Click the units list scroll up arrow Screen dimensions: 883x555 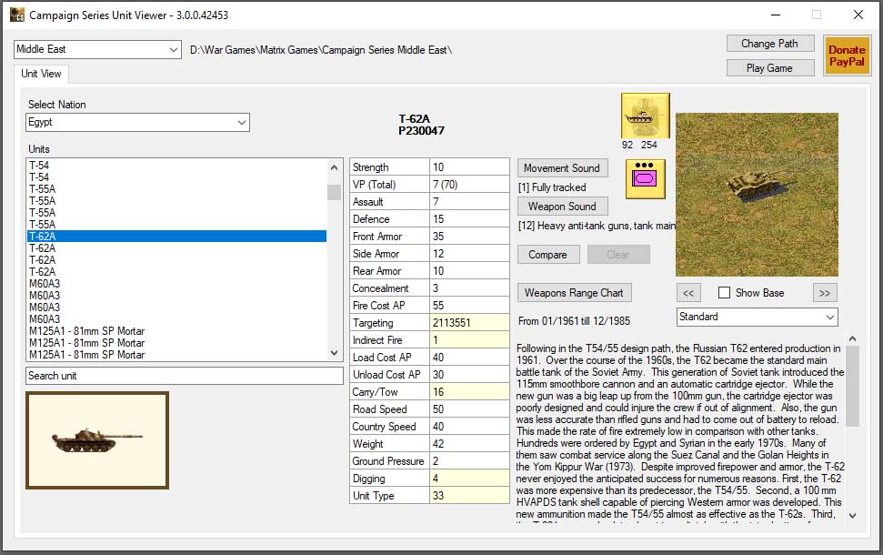(334, 167)
